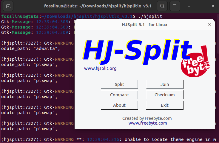The height and width of the screenshot is (143, 219).
Task: Click the terminal title showing fosslinux@tuts path
Action: 98,6
